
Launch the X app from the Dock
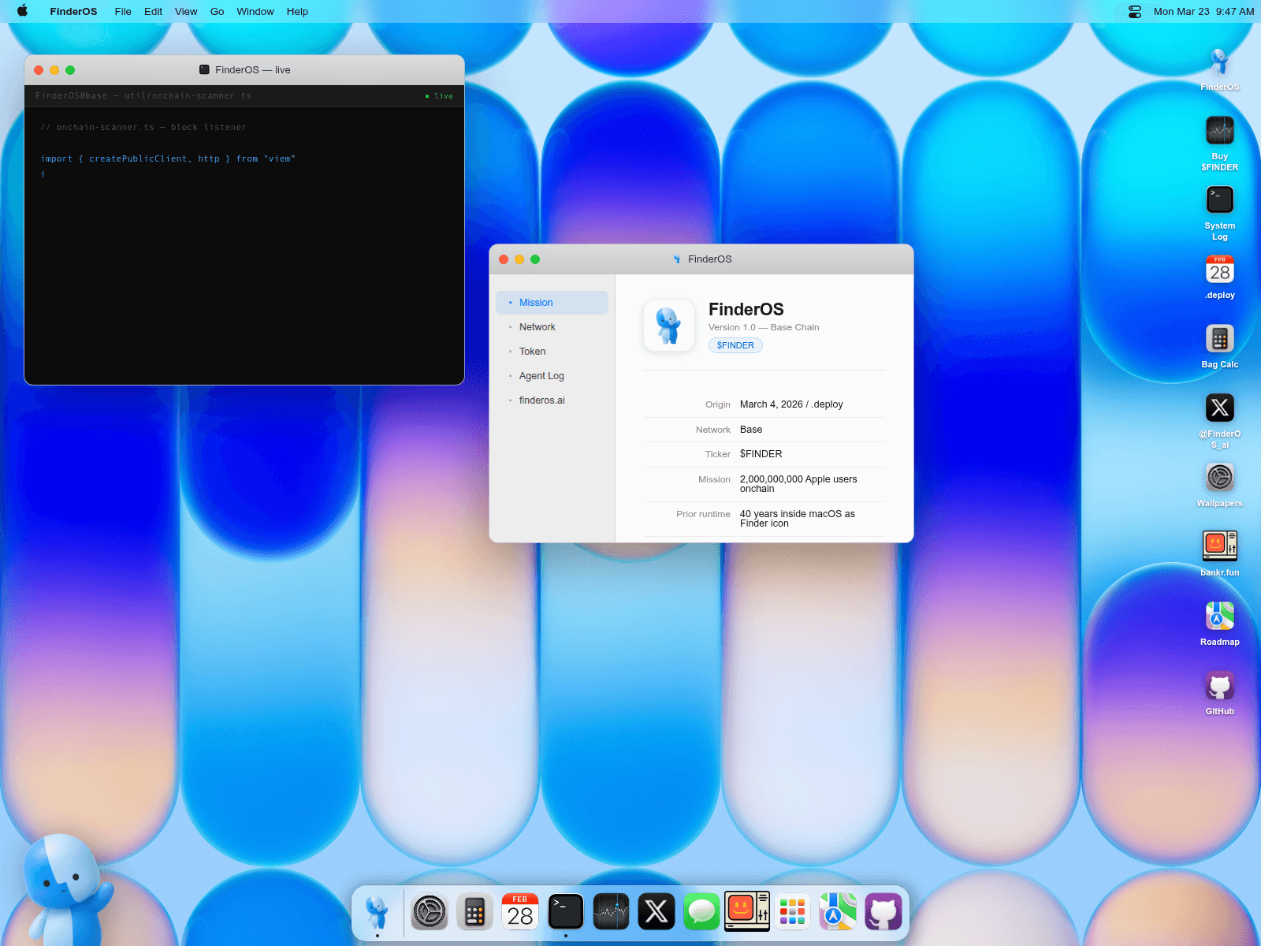(656, 911)
